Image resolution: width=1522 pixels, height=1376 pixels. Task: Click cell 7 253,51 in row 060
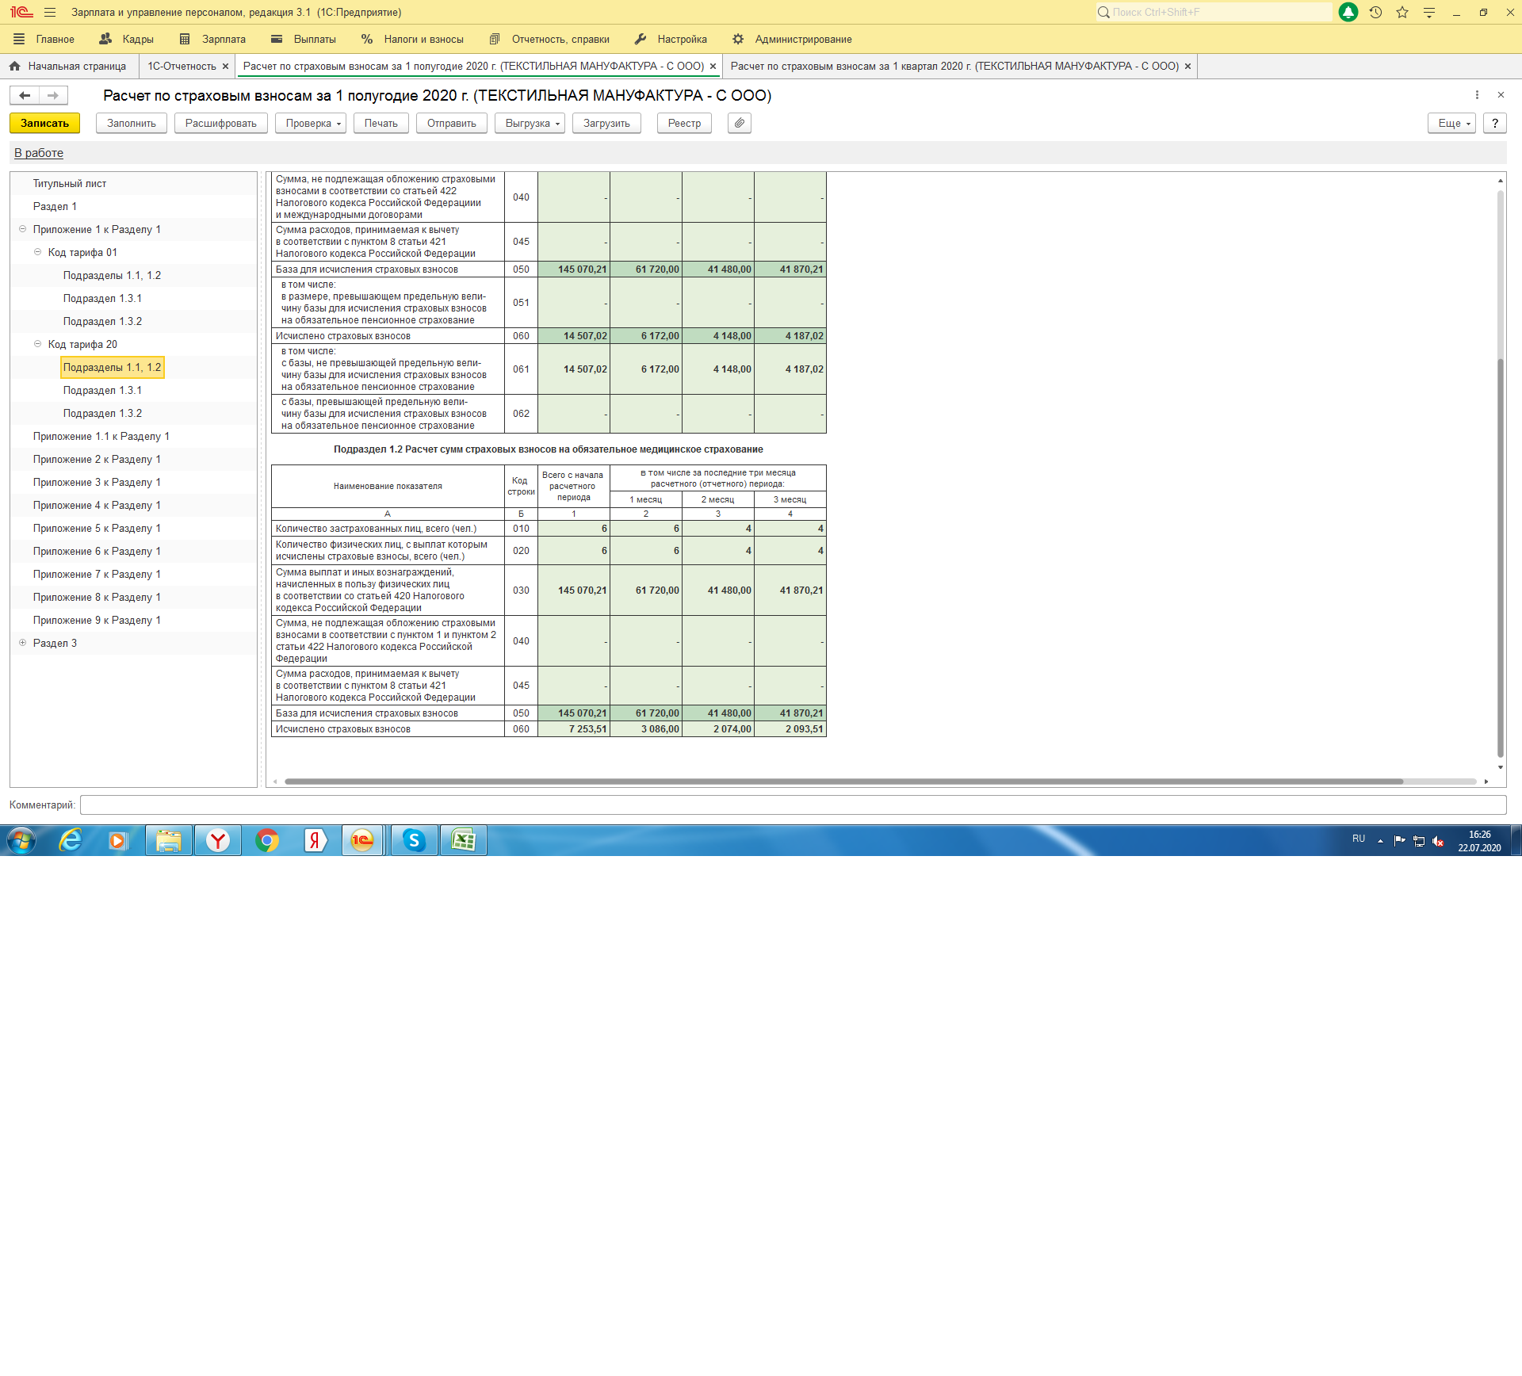coord(573,729)
